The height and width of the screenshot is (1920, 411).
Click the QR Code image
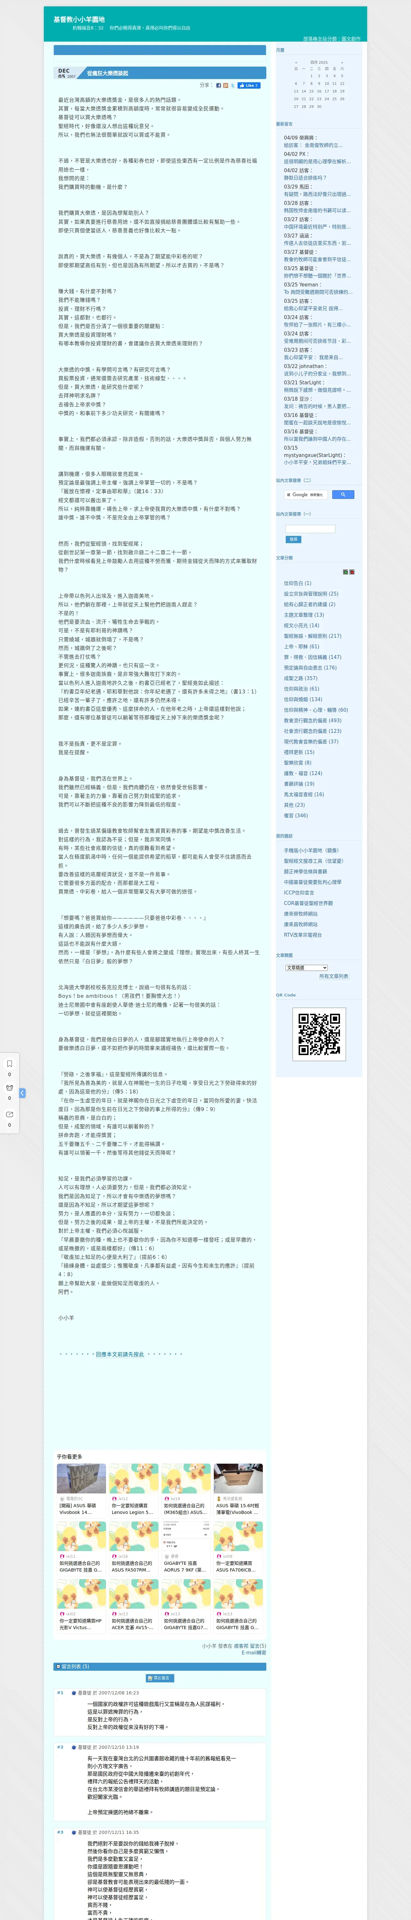[319, 1035]
